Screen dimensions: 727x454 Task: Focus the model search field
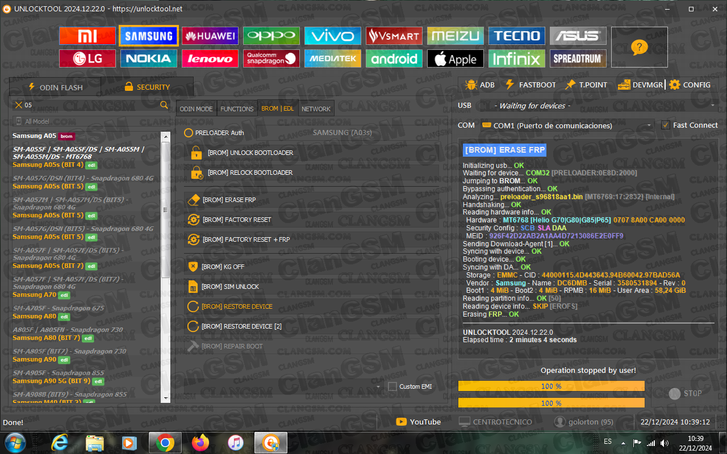click(91, 105)
